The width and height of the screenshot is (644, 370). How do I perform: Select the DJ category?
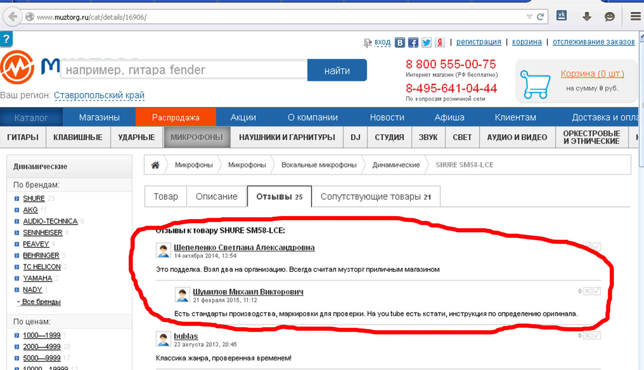click(355, 137)
